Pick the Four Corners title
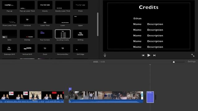 coord(45,34)
